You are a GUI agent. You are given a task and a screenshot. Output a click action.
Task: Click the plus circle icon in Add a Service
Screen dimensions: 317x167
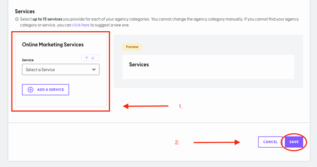30,90
